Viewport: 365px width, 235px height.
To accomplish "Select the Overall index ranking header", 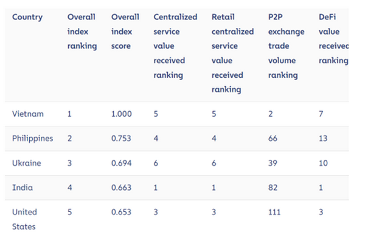I will coord(82,32).
